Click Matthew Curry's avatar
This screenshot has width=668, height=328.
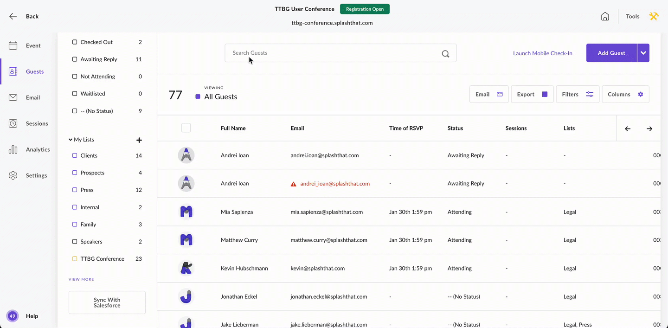[186, 240]
